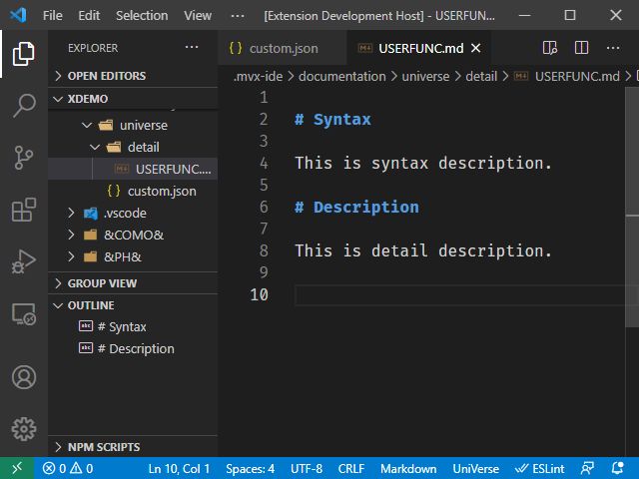This screenshot has width=639, height=479.
Task: Open the menu bar overflow ellipsis
Action: tap(238, 16)
